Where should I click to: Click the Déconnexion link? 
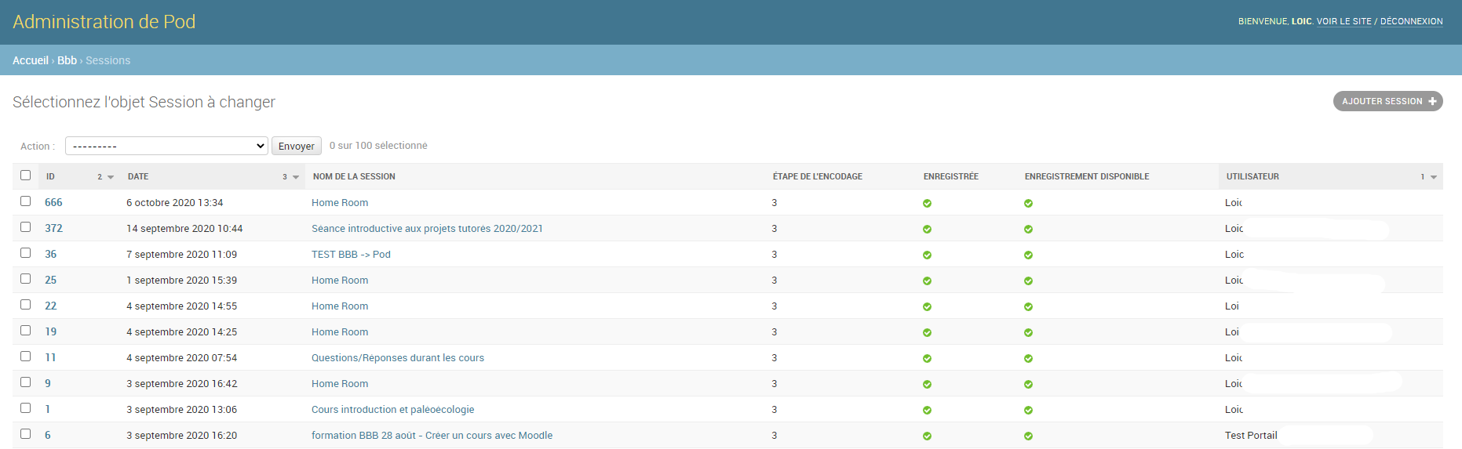[1411, 21]
